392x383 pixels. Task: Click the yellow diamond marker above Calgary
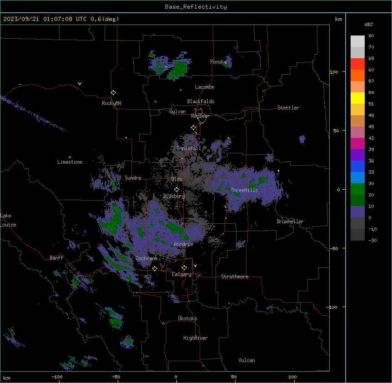[x=184, y=268]
